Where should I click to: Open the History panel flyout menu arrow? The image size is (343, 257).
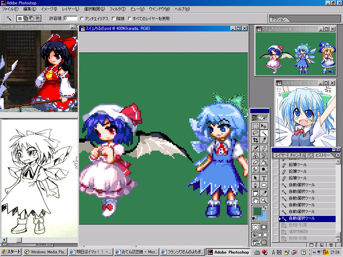point(338,155)
